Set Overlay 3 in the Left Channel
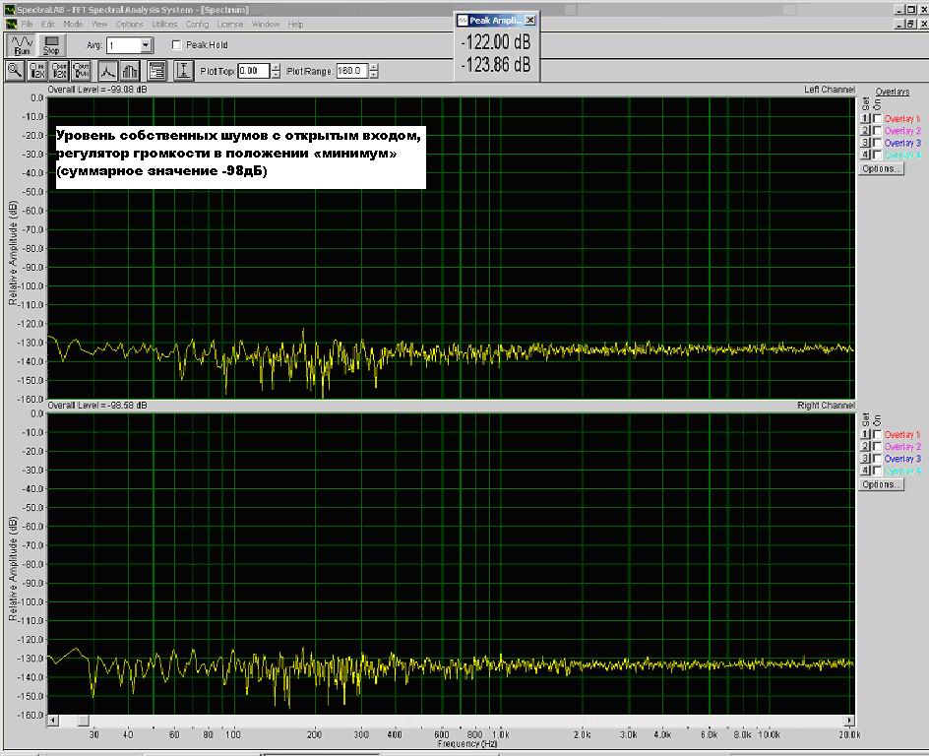The image size is (929, 756). (x=866, y=143)
